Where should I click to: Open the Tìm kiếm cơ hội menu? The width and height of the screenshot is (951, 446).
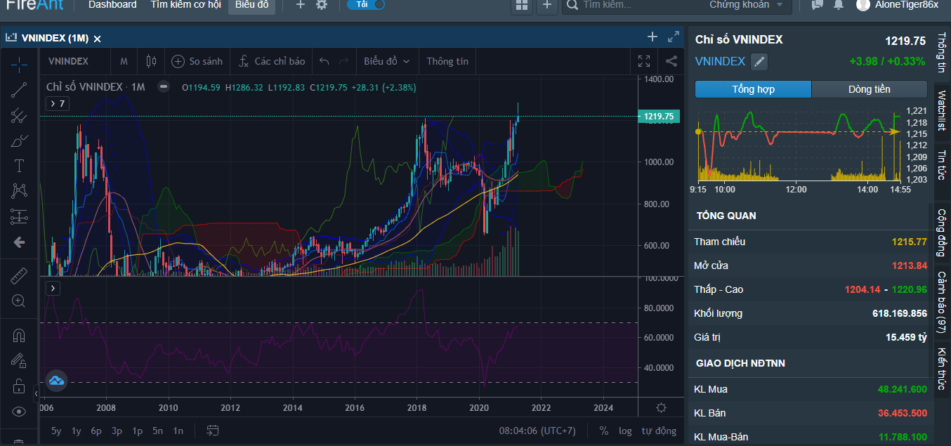(185, 5)
